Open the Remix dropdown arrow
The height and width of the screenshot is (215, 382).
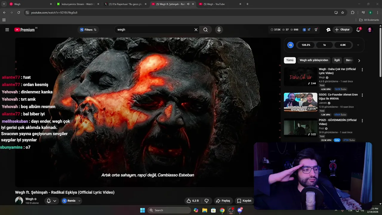[79, 201]
